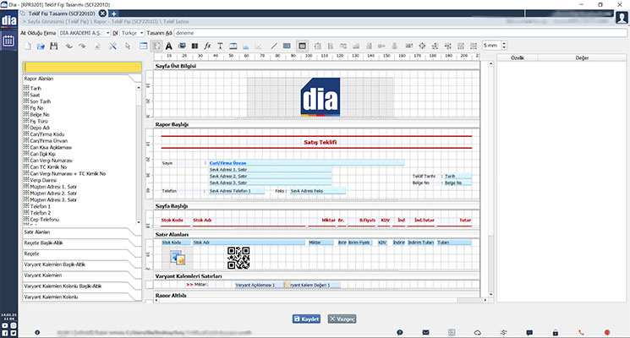The width and height of the screenshot is (630, 338).
Task: Select the fx formula field tool
Action: (x=207, y=45)
